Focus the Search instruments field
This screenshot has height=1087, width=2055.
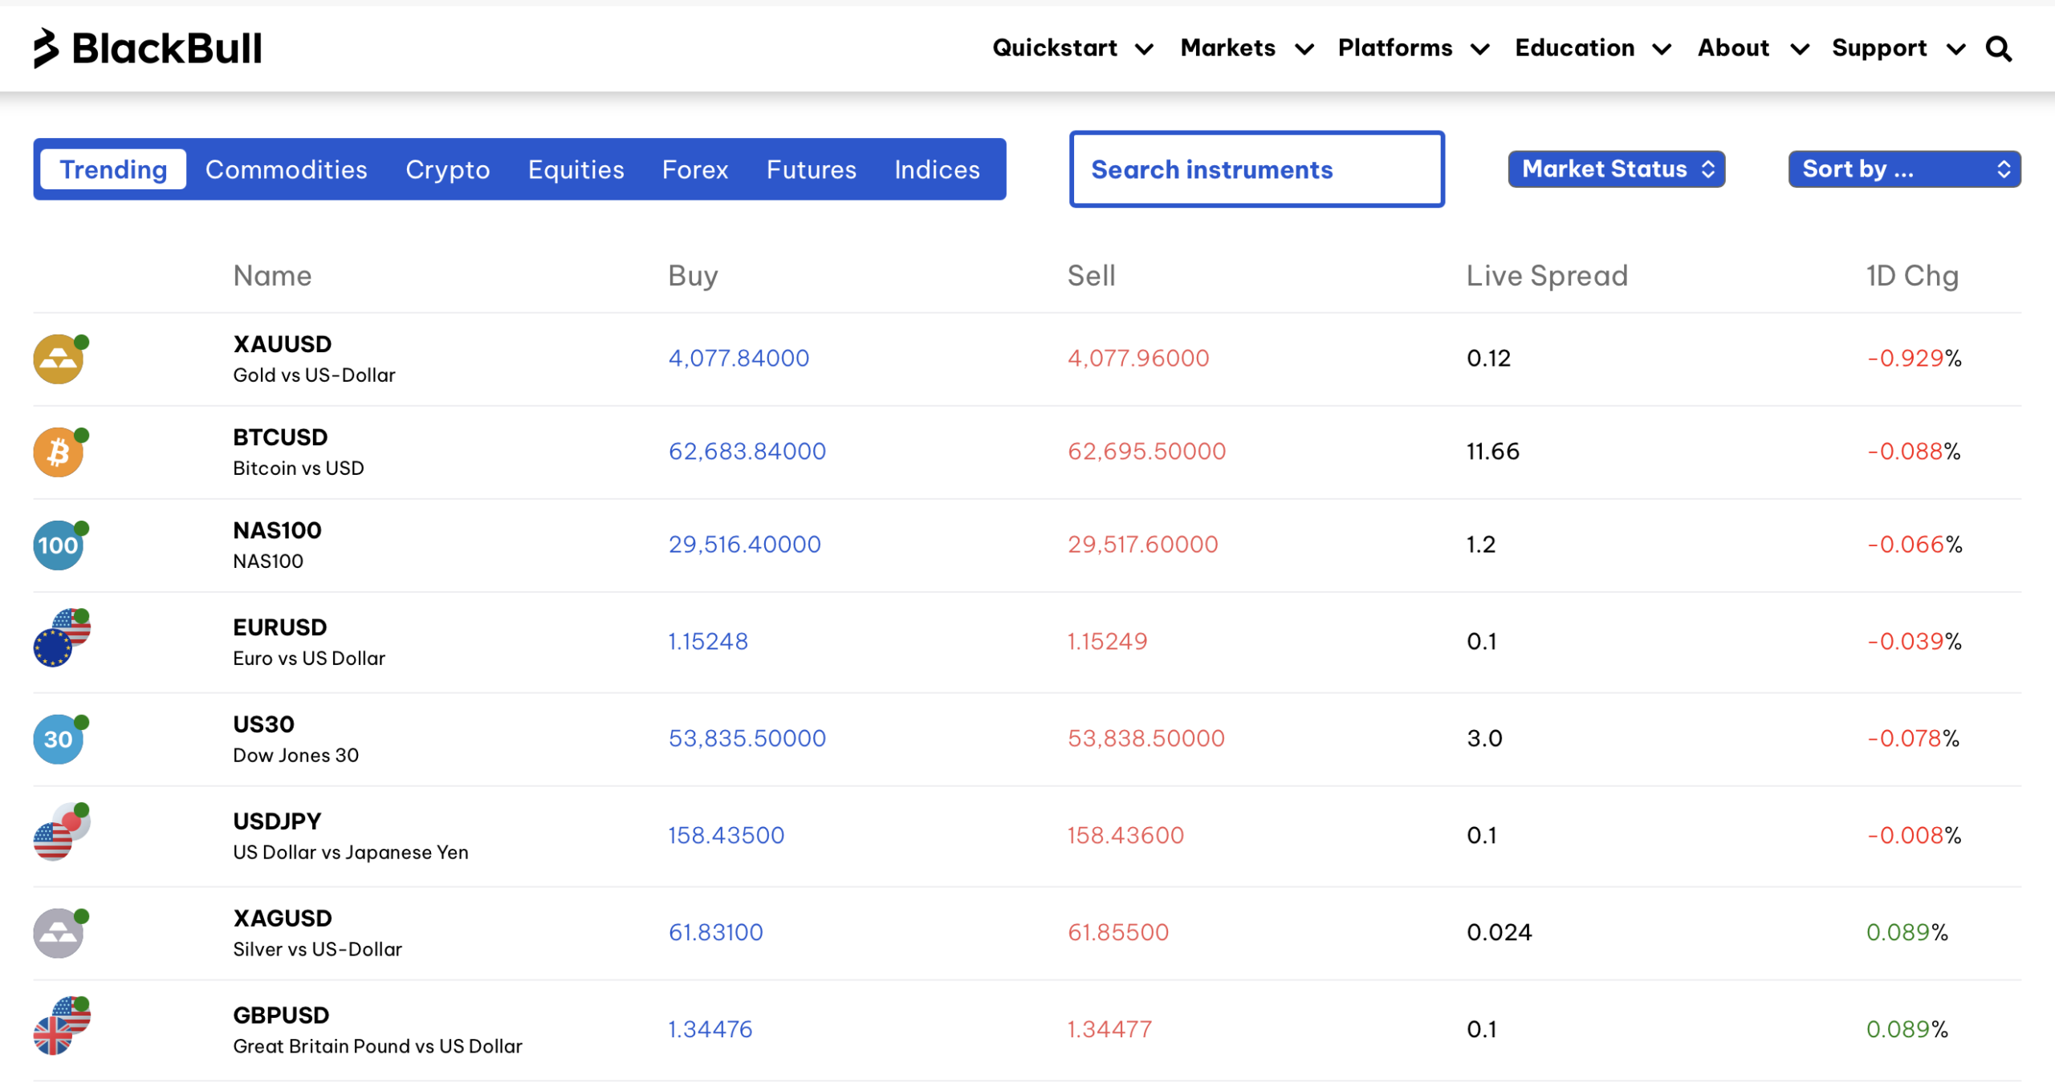[x=1256, y=169]
